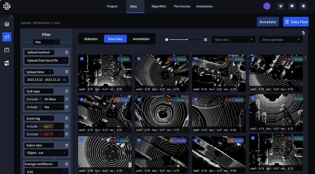The height and width of the screenshot is (174, 315).
Task: Click the upload time date range field
Action: coord(46,80)
